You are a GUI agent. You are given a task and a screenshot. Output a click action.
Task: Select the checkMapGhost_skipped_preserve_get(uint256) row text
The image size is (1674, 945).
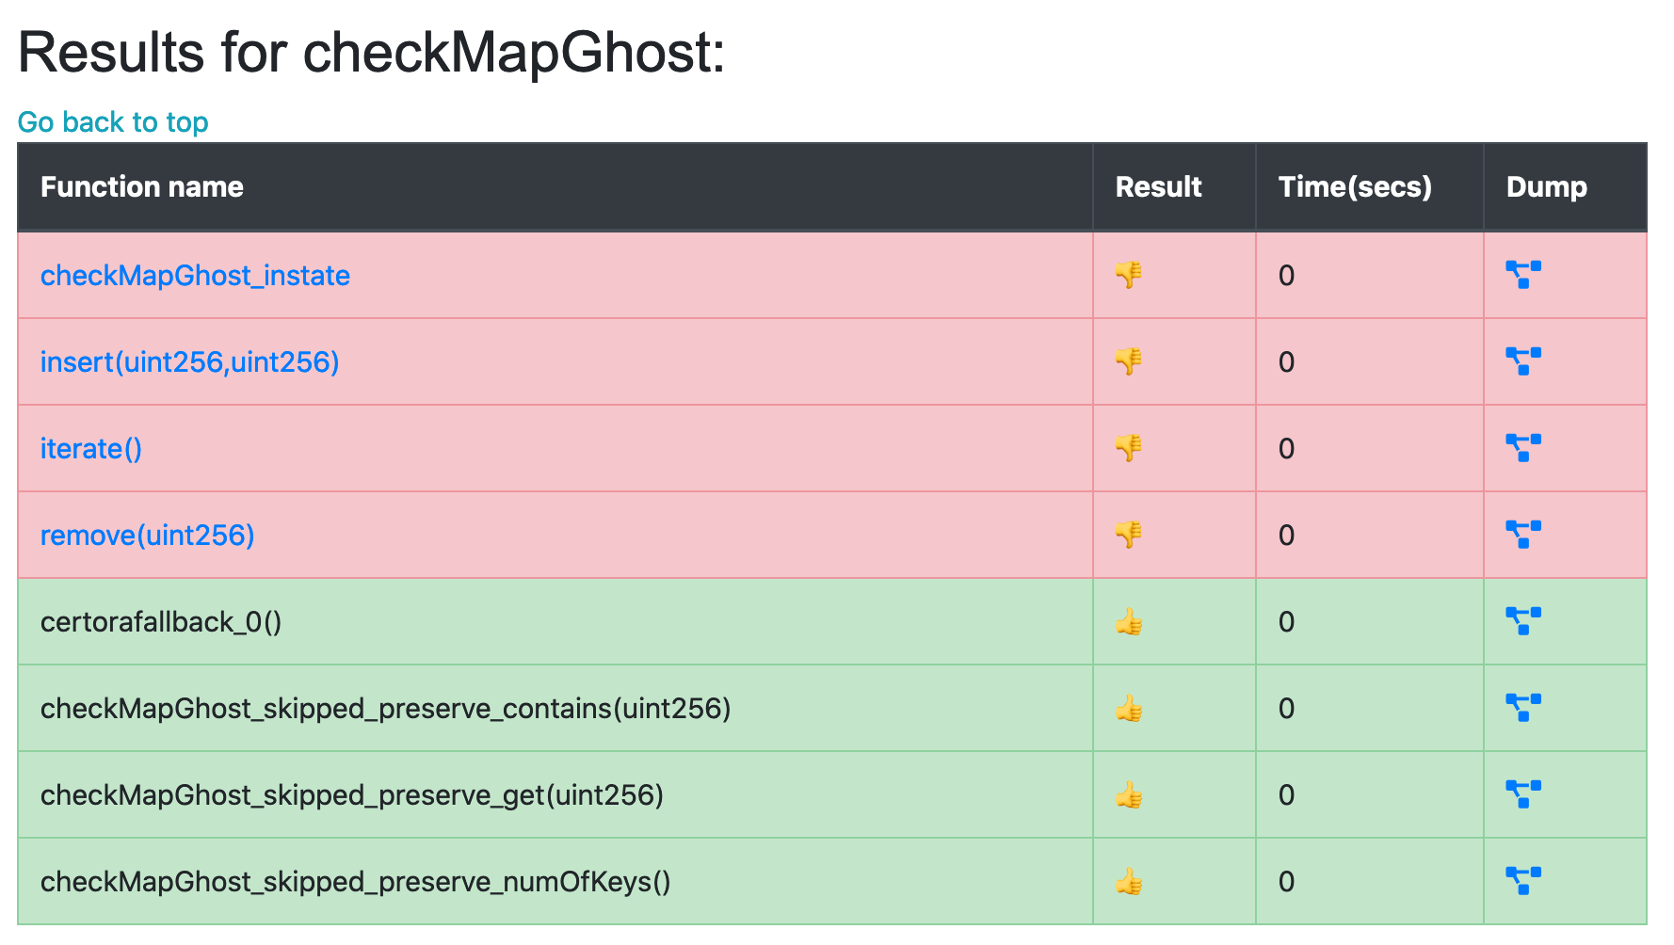tap(351, 795)
